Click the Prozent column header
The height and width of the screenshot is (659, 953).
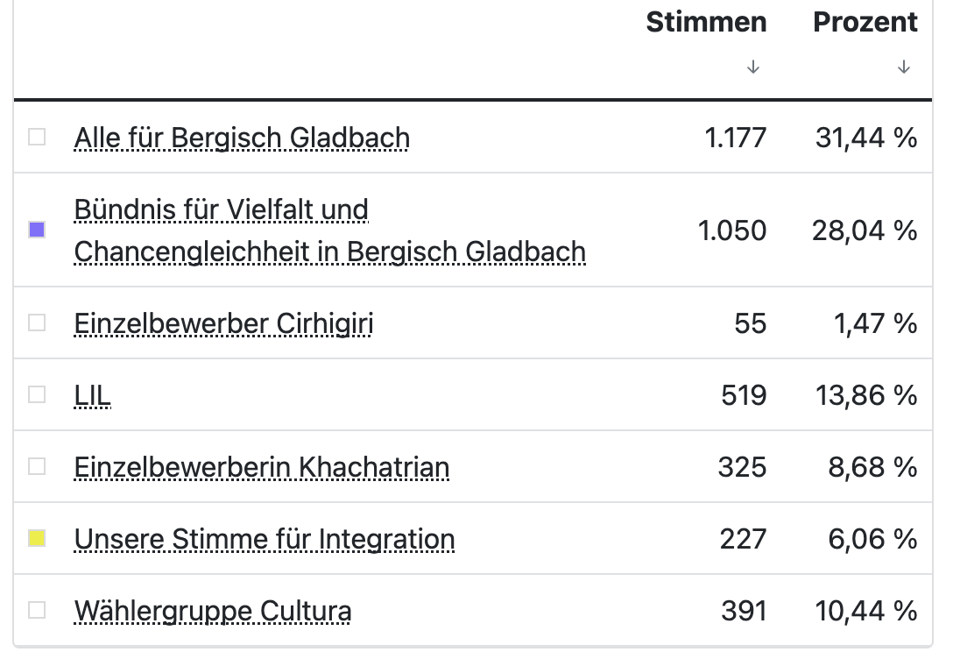[x=865, y=23]
